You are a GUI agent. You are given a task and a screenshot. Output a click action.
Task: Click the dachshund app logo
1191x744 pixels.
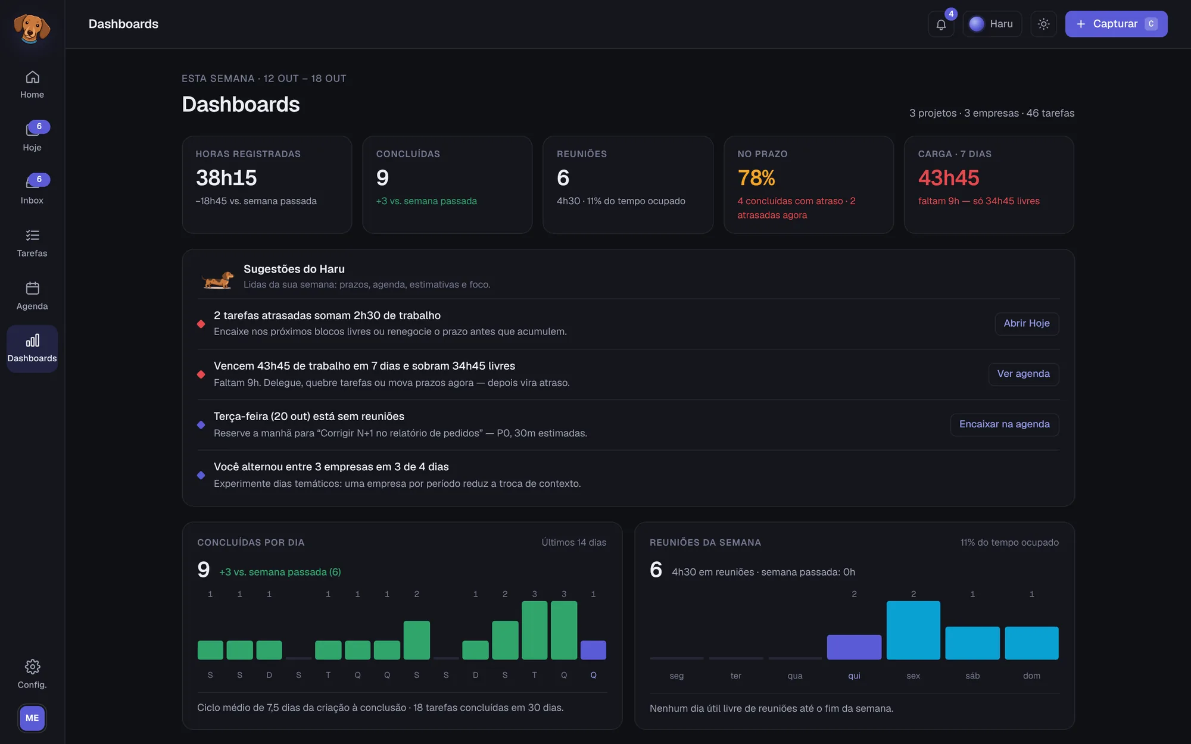pos(32,27)
